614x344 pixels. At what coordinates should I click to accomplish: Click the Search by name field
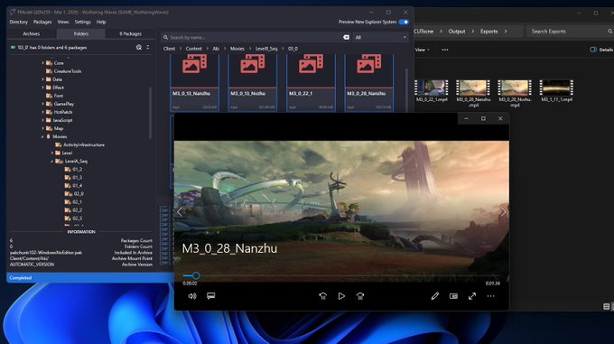pos(254,37)
